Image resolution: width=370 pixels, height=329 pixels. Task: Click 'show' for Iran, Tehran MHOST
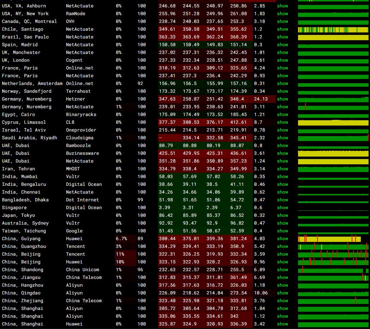283,169
